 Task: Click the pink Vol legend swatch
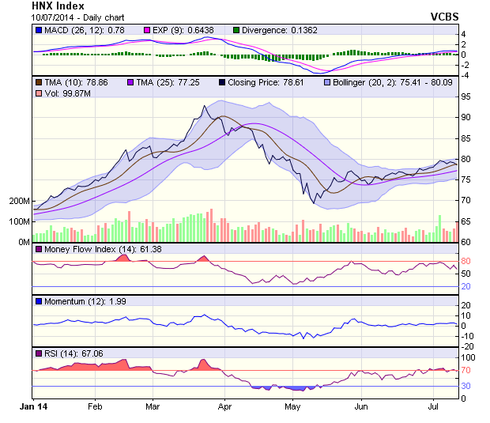coord(39,94)
